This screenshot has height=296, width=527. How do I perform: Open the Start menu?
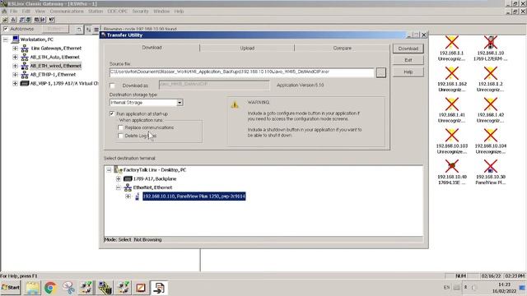coord(11,288)
